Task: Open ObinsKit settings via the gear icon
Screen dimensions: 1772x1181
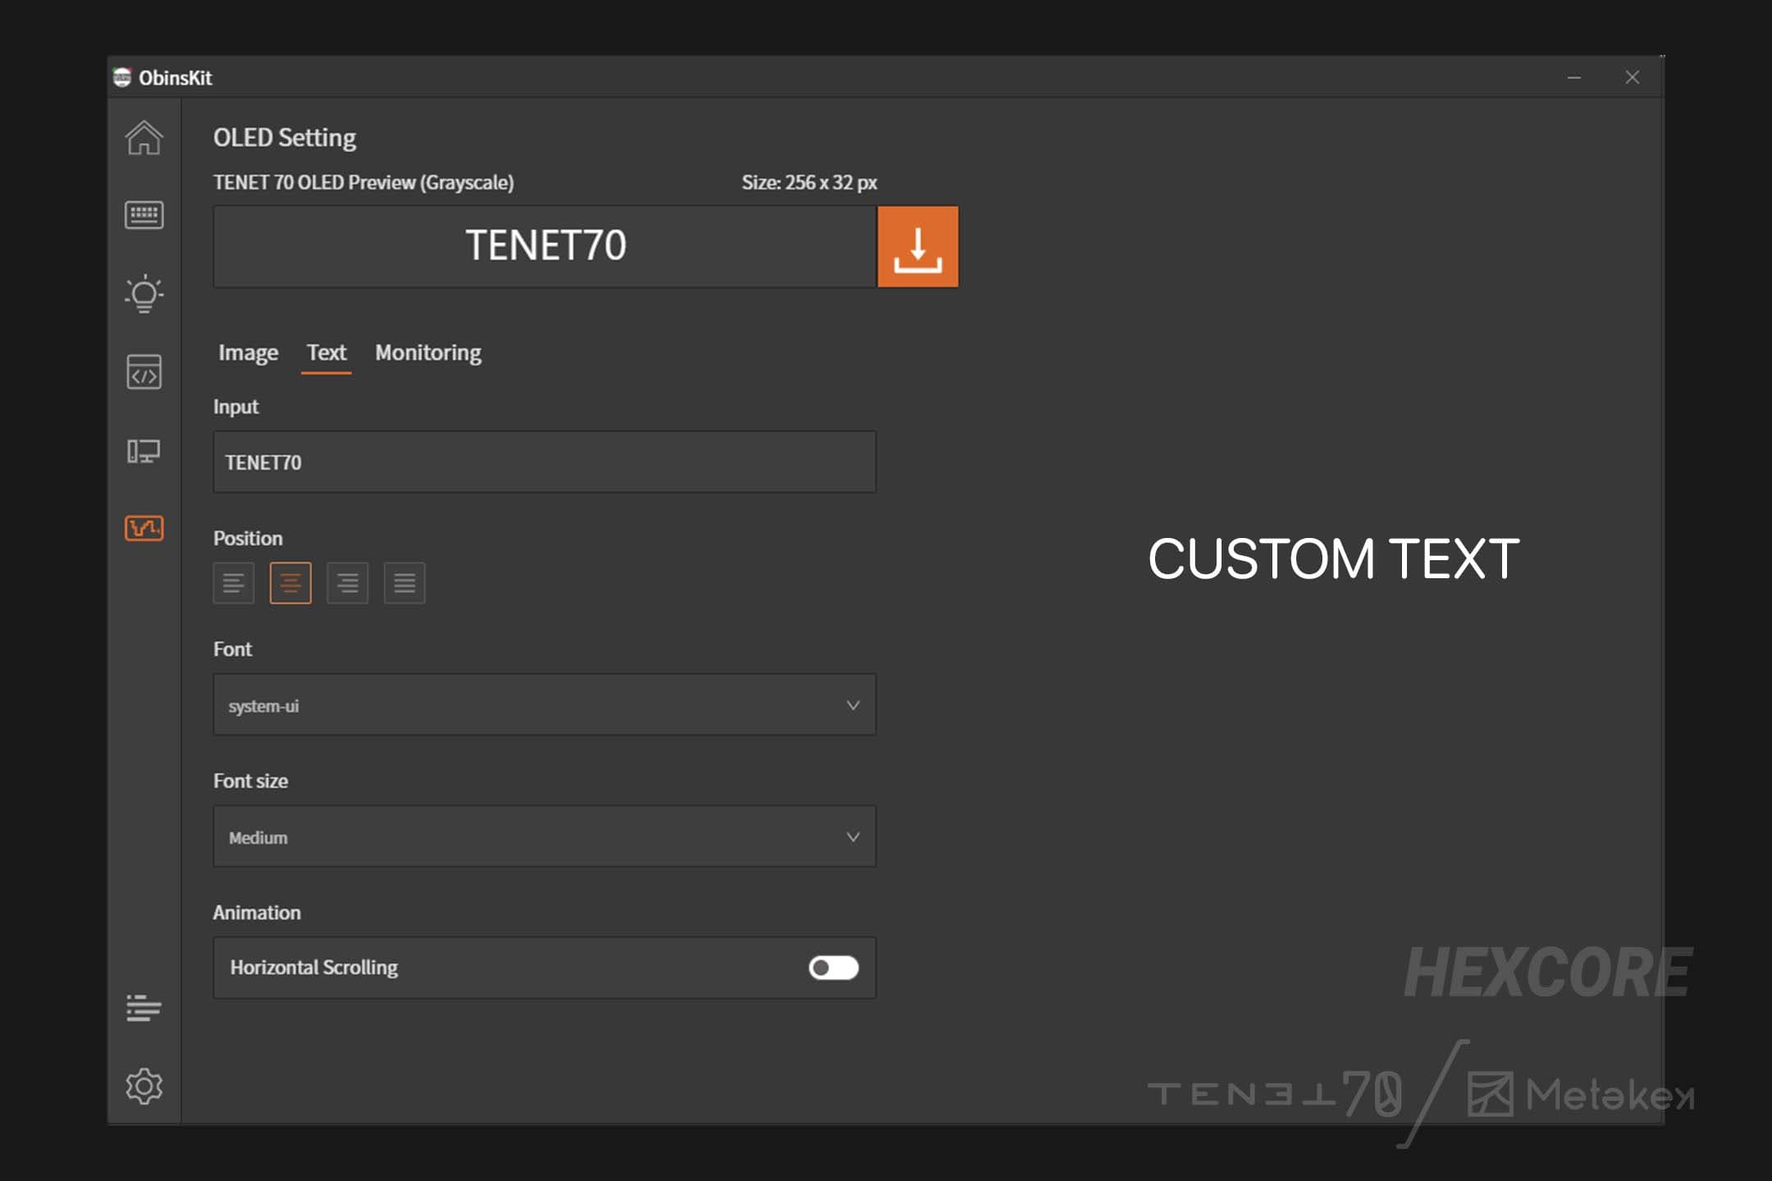Action: pyautogui.click(x=144, y=1086)
